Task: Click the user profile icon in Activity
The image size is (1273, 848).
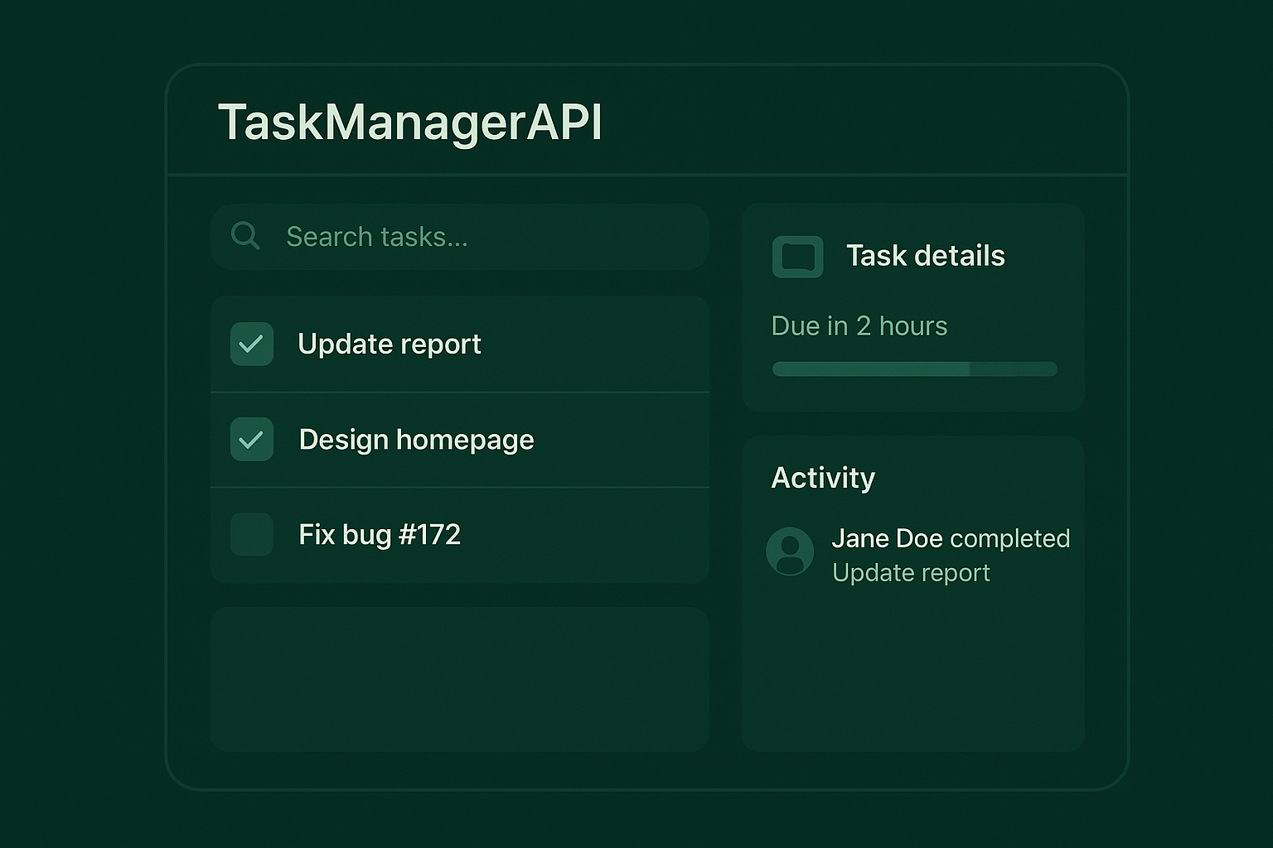Action: pyautogui.click(x=790, y=552)
